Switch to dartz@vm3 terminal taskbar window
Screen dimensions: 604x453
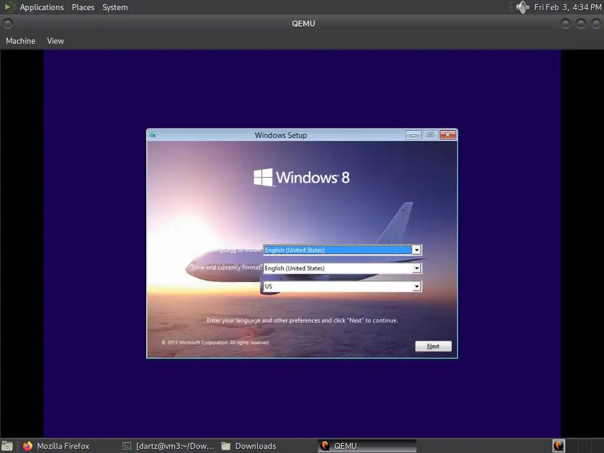[168, 446]
